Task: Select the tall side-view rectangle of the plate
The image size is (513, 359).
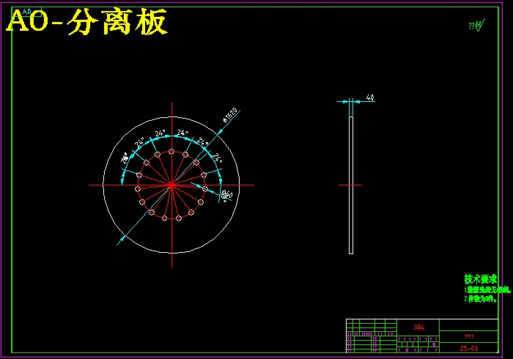Action: coord(351,185)
